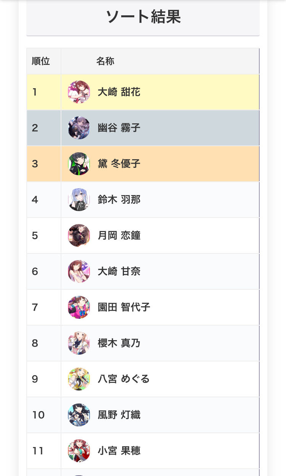Select the name 黛 冬優子 in rank 3
286x476 pixels.
tap(119, 164)
